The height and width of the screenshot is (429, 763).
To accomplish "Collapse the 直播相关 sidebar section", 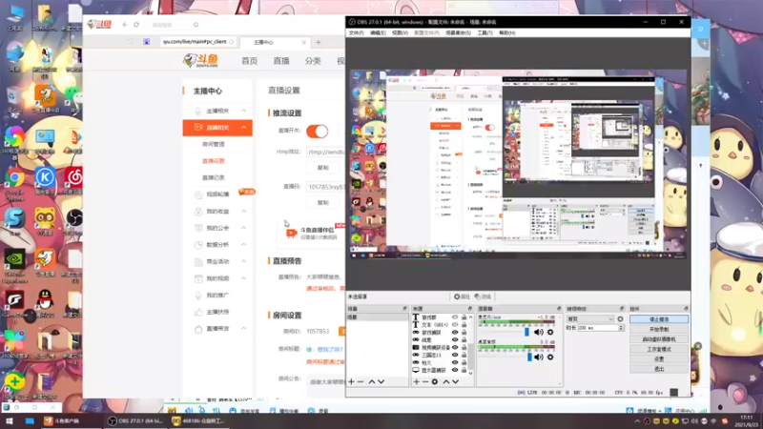I will tap(244, 128).
